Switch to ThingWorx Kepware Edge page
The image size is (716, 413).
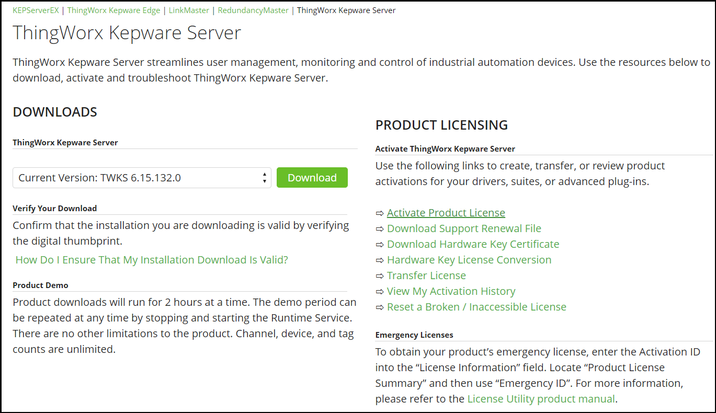point(113,10)
